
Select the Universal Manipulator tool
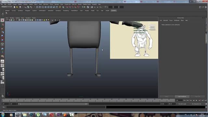point(2,44)
